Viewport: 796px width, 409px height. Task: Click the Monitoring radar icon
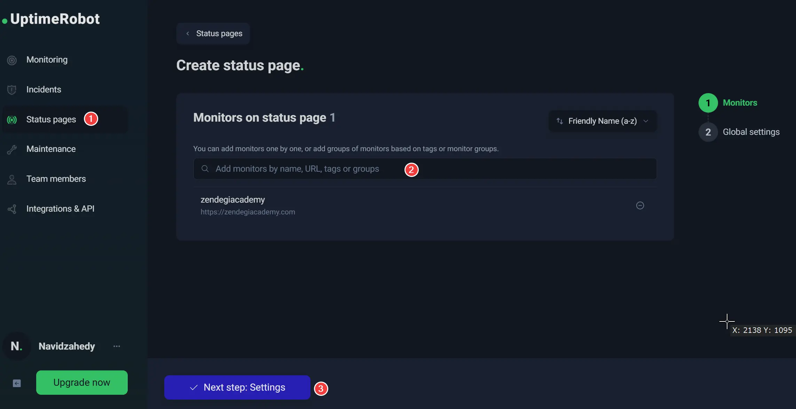pyautogui.click(x=12, y=60)
